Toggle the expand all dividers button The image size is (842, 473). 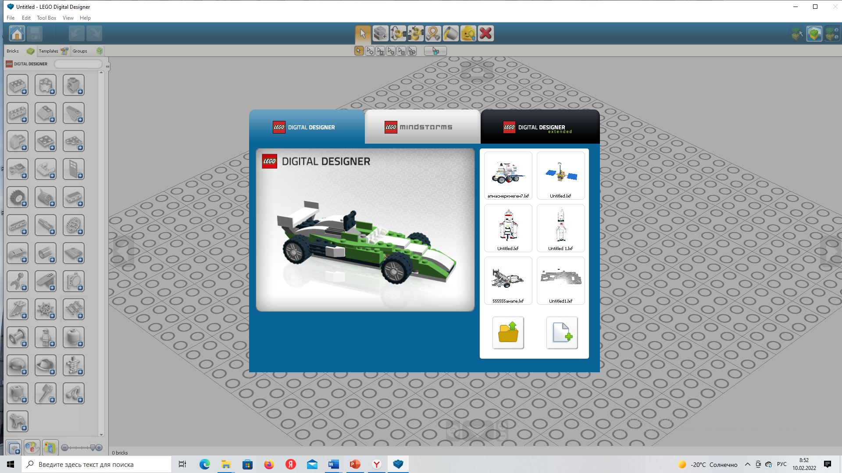point(14,448)
